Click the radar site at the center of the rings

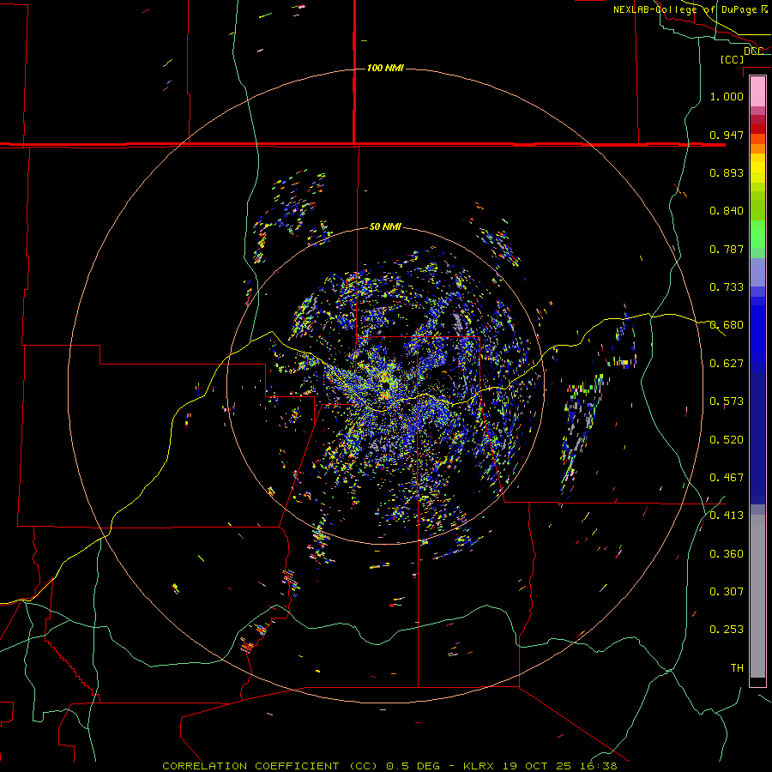pyautogui.click(x=385, y=386)
